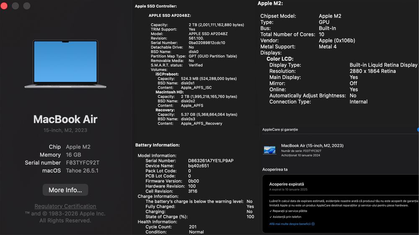Click the '2 TB (2,001,111,162,880 bytes)' capacity value

point(216,25)
